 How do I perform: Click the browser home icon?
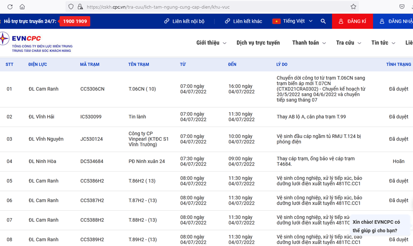pos(22,7)
